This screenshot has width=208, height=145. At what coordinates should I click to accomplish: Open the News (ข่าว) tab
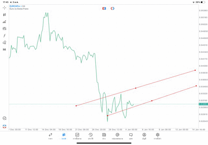tap(104, 136)
